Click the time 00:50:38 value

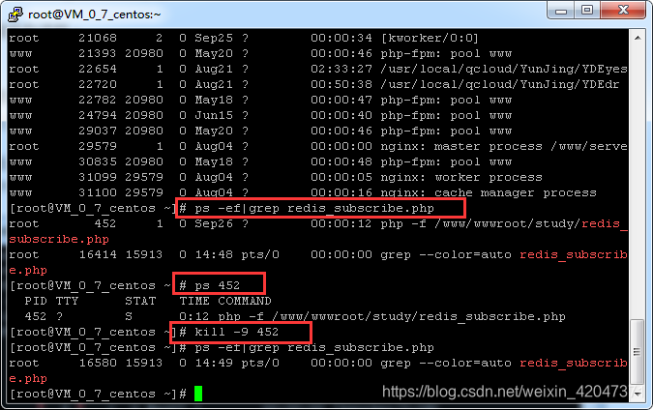coord(341,84)
